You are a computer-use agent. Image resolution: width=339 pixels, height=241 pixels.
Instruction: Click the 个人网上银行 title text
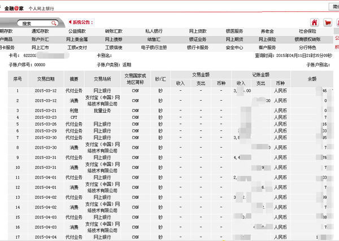point(41,8)
